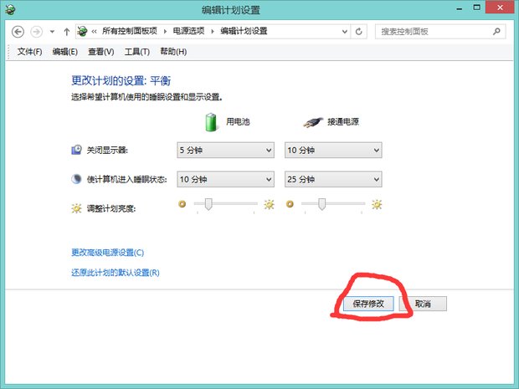519x389 pixels.
Task: Click the 用电池 column label
Action: tap(238, 122)
